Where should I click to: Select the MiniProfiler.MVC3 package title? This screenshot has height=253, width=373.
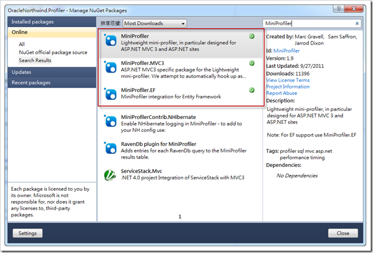pyautogui.click(x=142, y=63)
